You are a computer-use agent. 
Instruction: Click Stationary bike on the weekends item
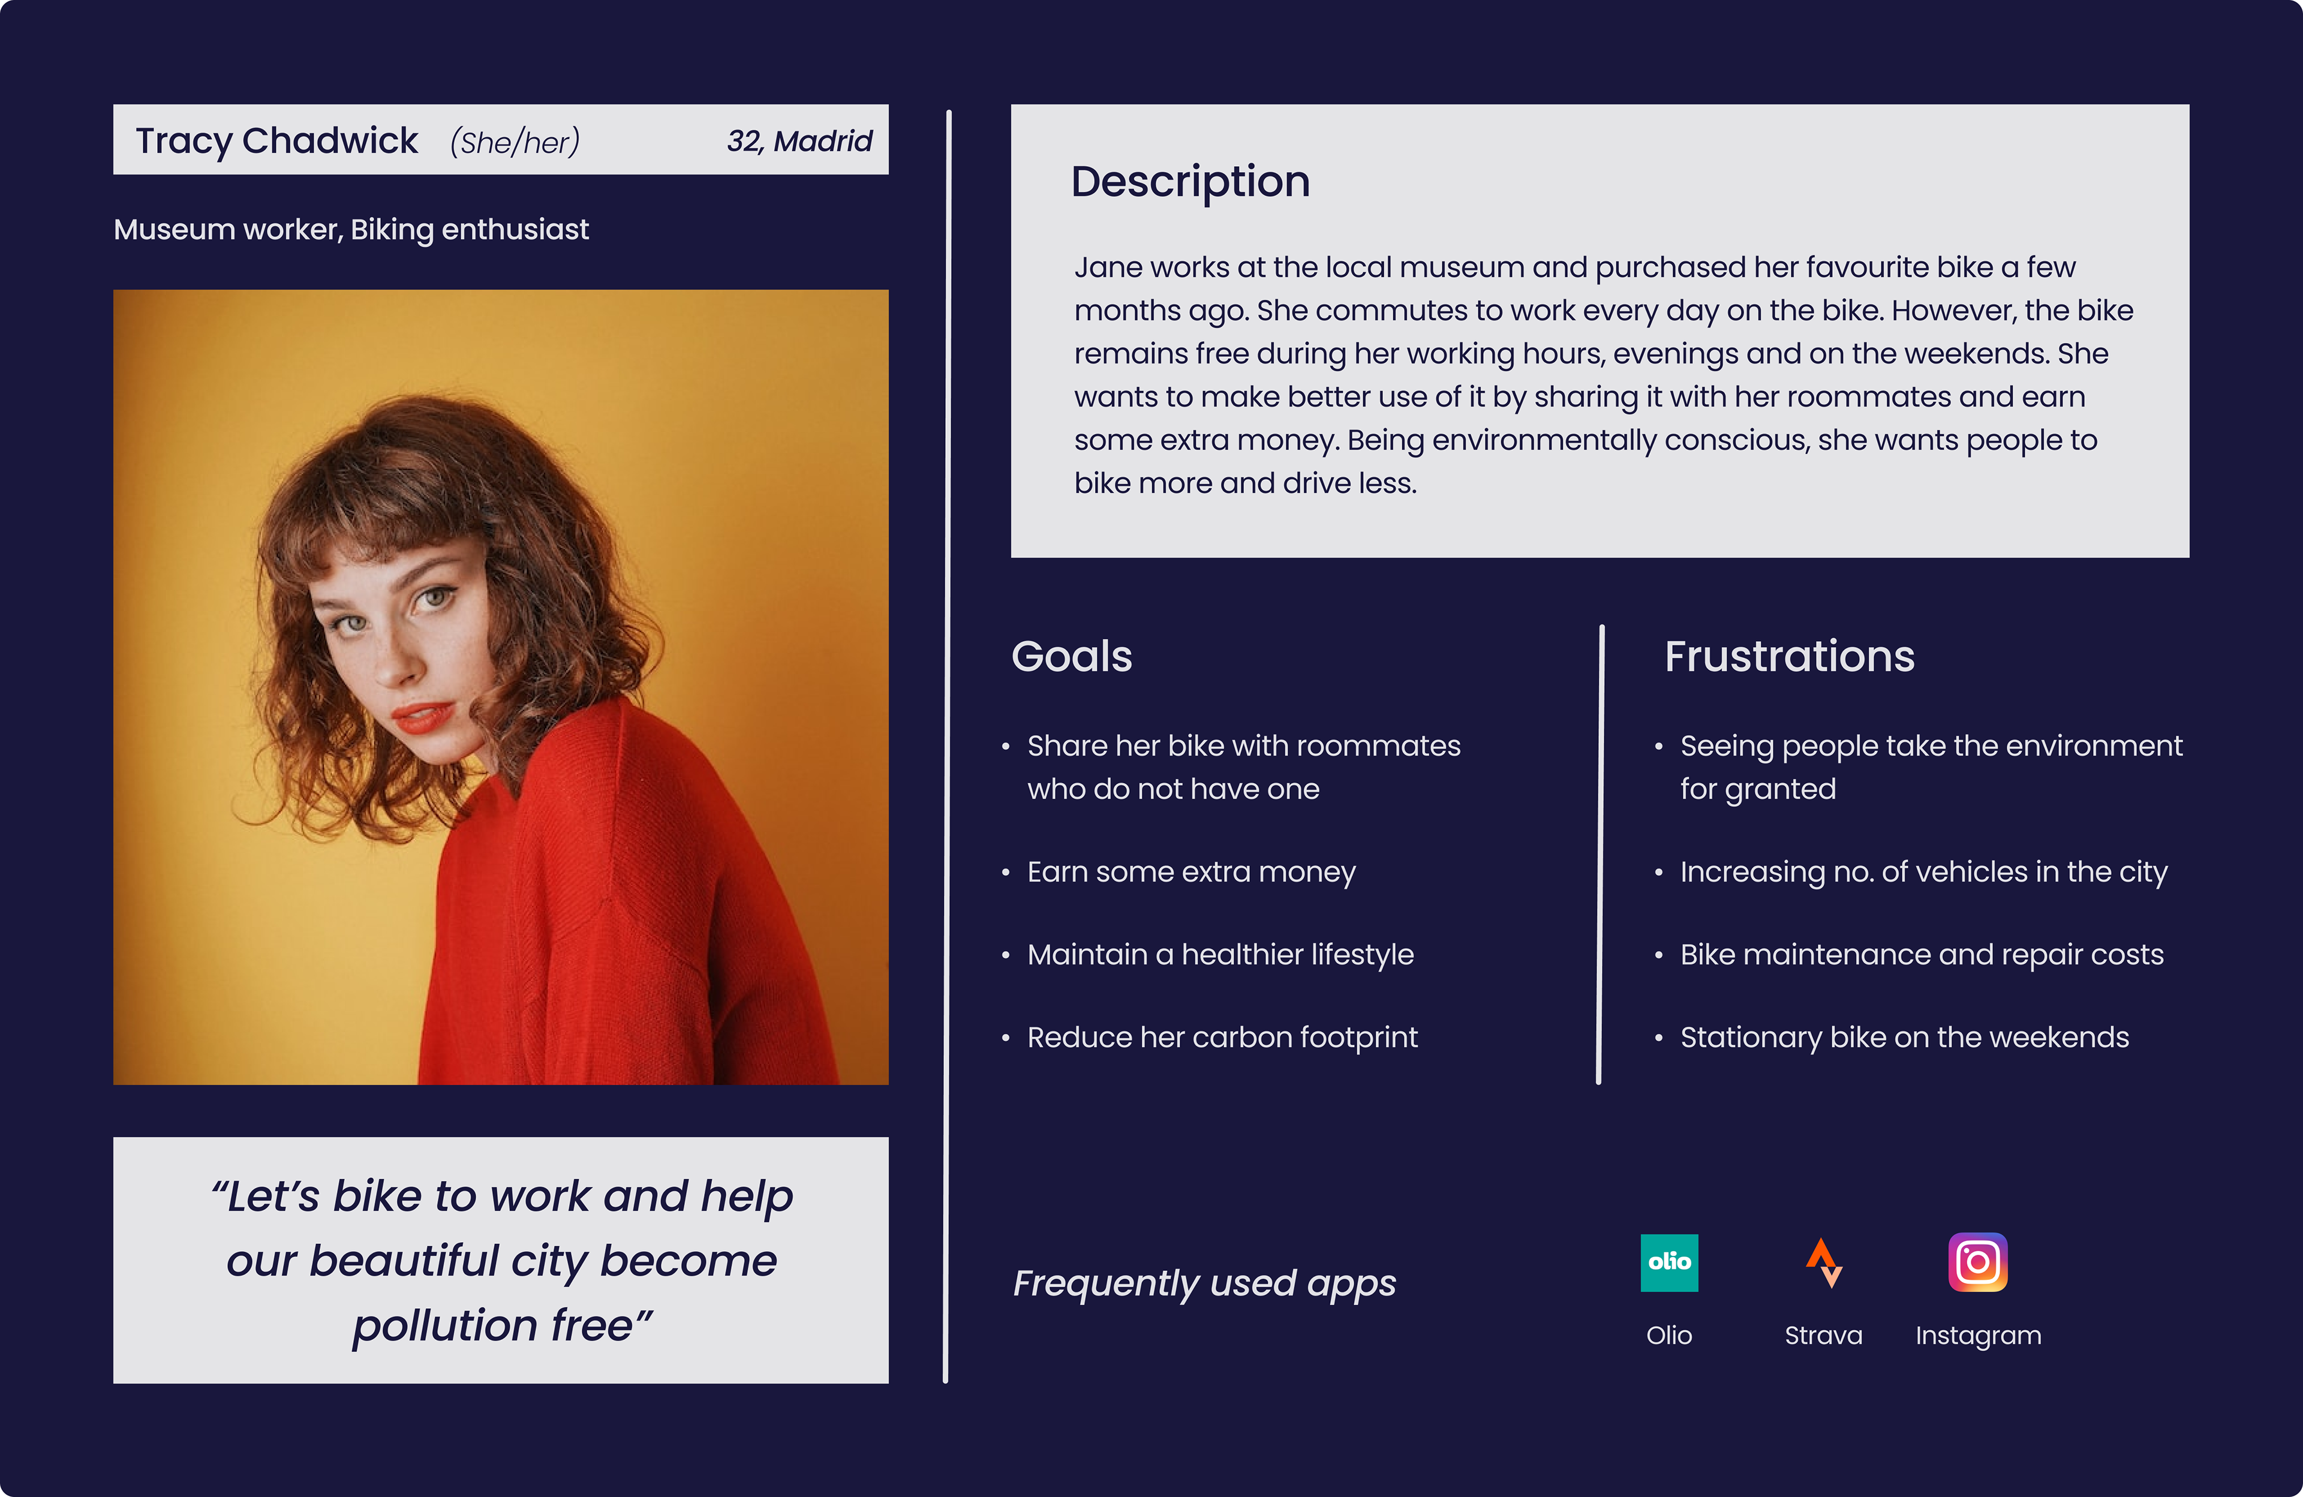(1904, 1038)
